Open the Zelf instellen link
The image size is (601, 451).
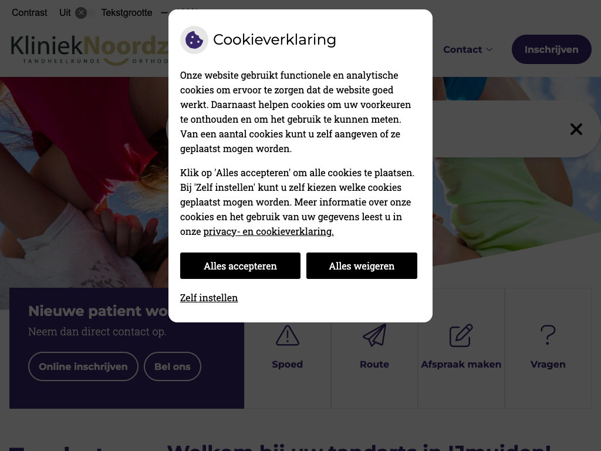click(209, 298)
